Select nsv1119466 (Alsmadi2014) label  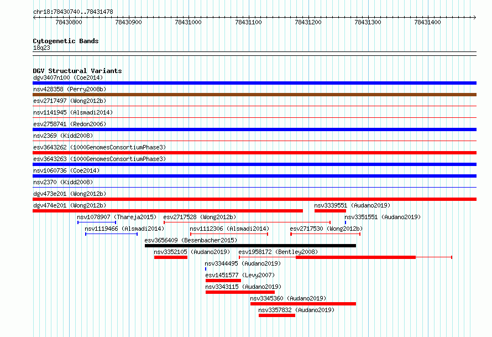pyautogui.click(x=124, y=229)
